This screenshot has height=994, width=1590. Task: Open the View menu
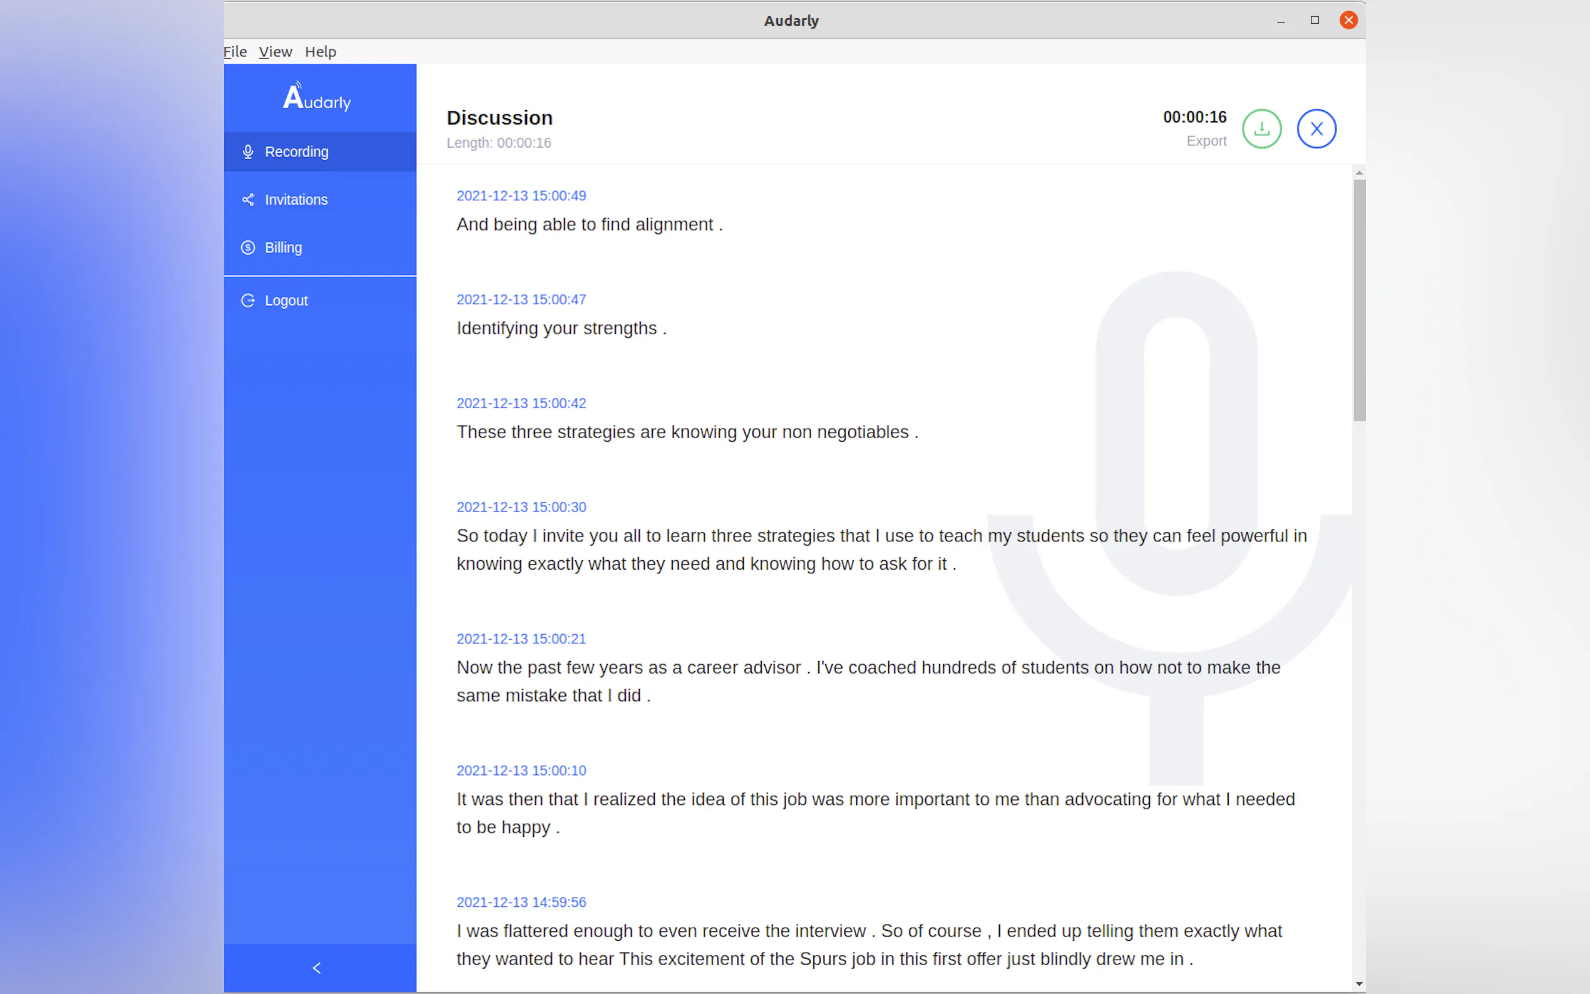tap(275, 52)
